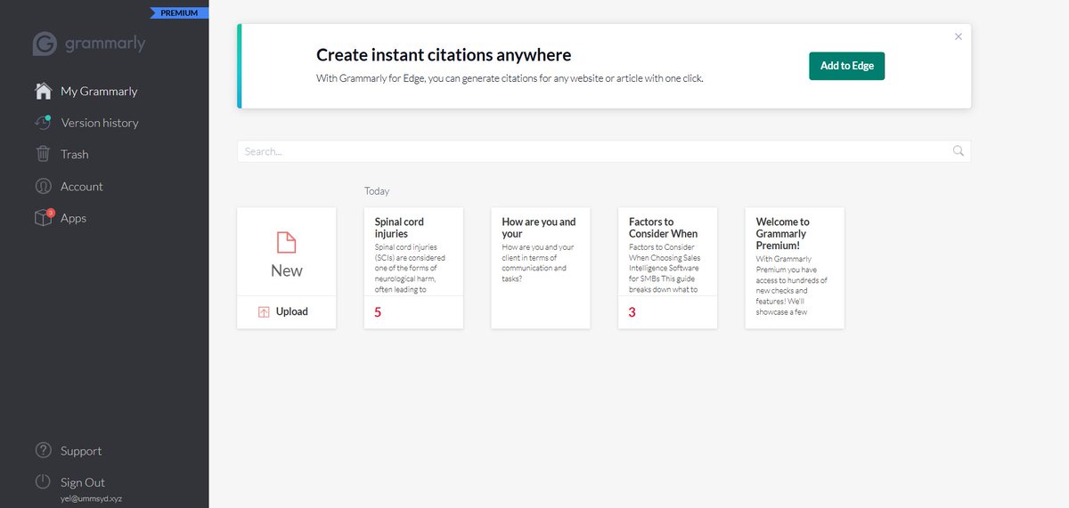Click the 'With Grammarly for Edge' description text
1069x508 pixels.
tap(510, 78)
